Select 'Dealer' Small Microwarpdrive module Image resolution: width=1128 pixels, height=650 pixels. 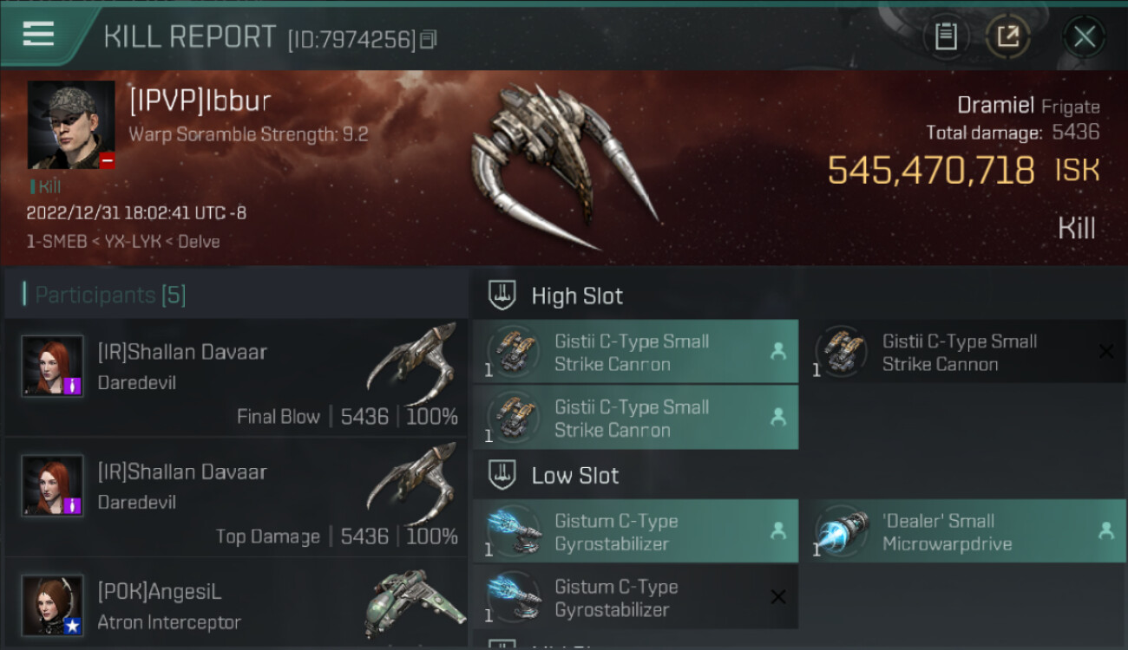(x=963, y=531)
